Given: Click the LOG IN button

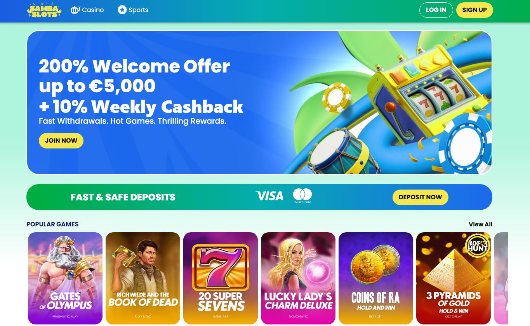Looking at the screenshot, I should (x=436, y=10).
